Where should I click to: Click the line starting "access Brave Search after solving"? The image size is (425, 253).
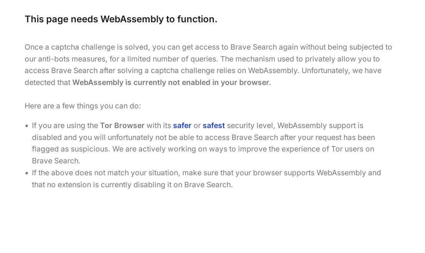point(203,71)
